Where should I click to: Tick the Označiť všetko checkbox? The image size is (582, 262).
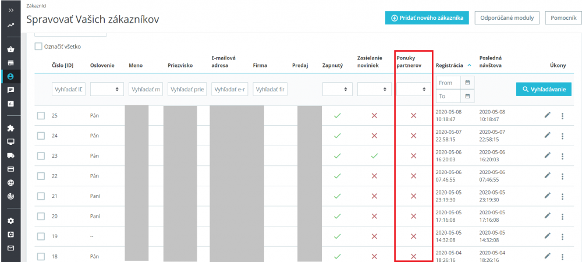click(38, 47)
